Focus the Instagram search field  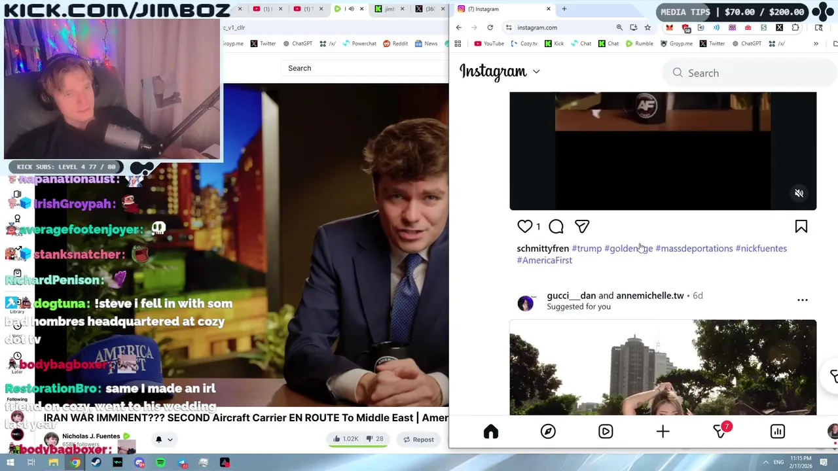pos(750,73)
